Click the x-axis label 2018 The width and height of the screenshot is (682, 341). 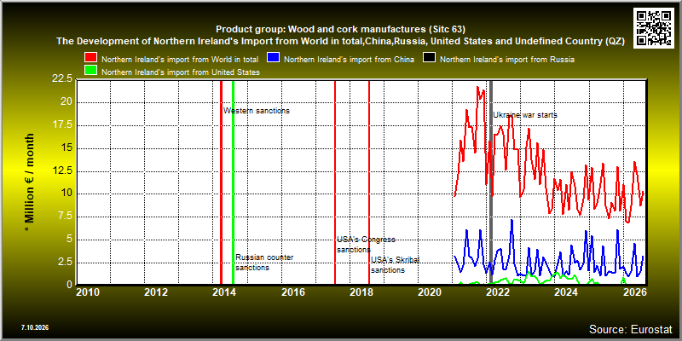(x=361, y=292)
